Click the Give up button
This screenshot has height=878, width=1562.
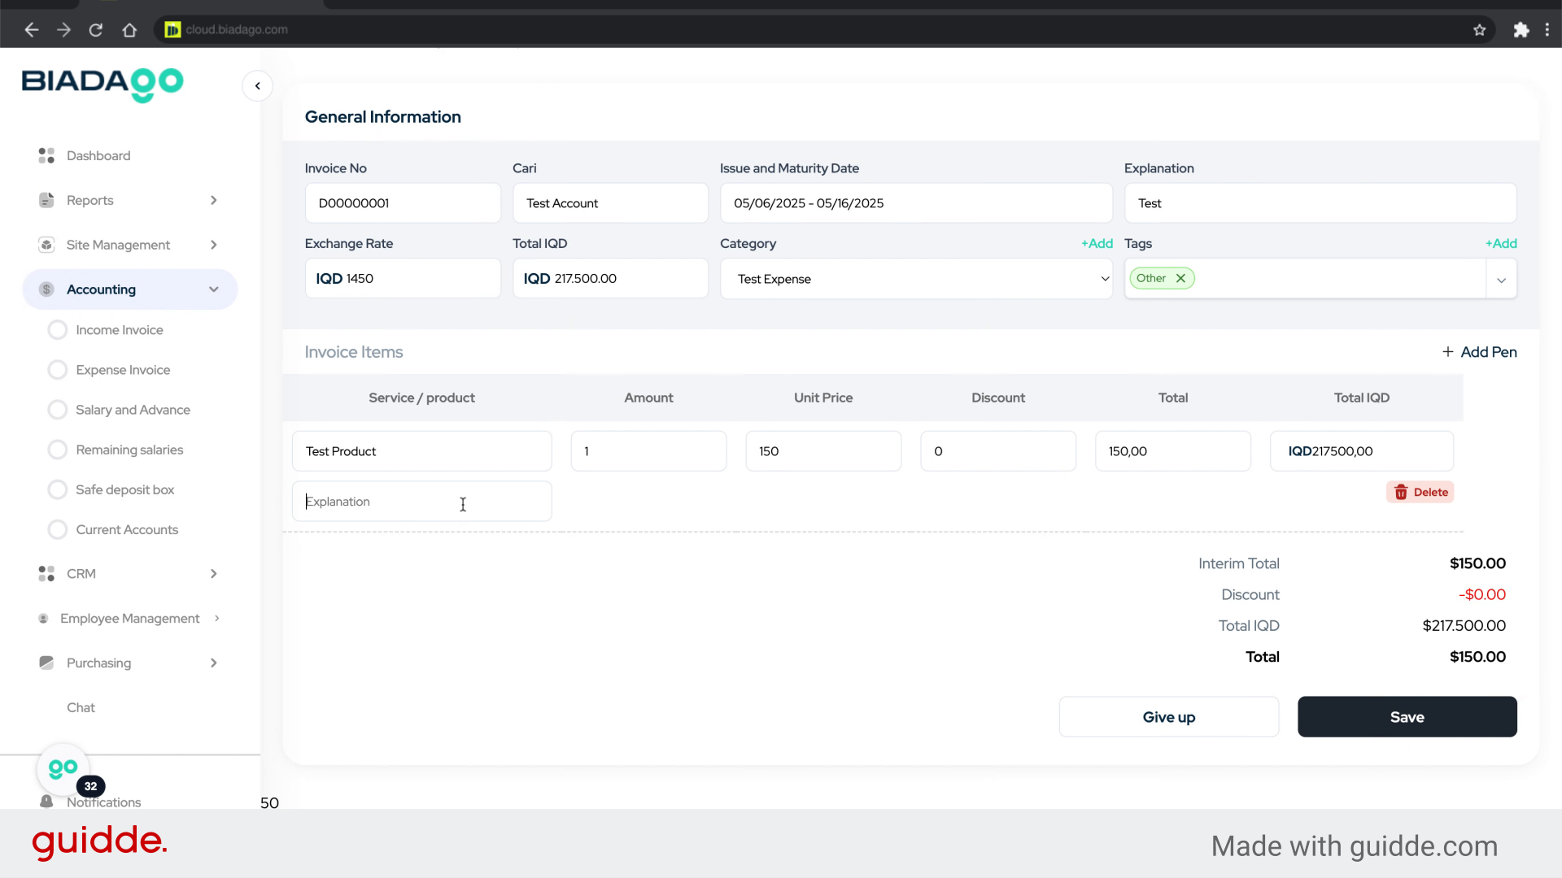1168,717
